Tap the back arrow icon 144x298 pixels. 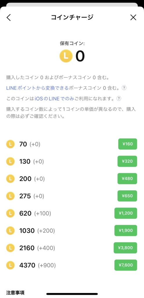(x=9, y=17)
